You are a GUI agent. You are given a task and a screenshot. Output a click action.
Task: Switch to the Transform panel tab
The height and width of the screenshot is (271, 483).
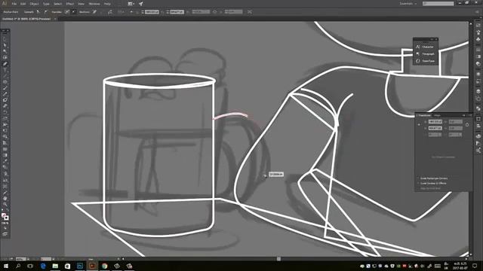tap(425, 115)
